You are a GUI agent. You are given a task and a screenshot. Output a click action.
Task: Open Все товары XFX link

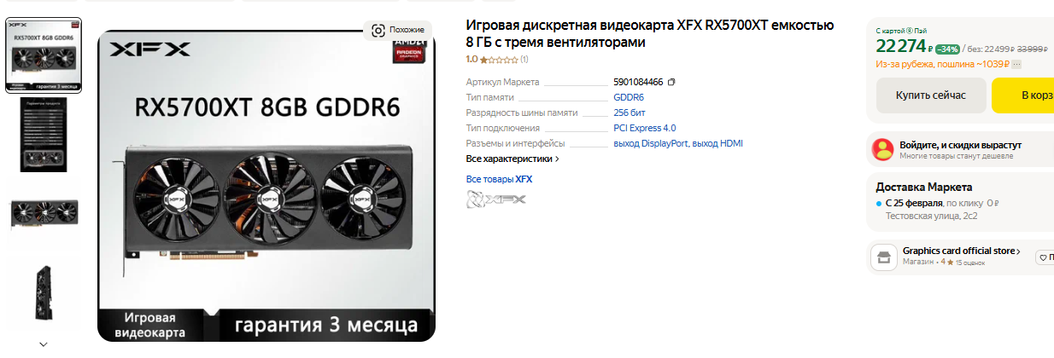pyautogui.click(x=499, y=179)
